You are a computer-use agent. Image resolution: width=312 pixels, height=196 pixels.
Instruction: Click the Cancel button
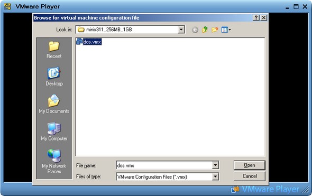[249, 176]
